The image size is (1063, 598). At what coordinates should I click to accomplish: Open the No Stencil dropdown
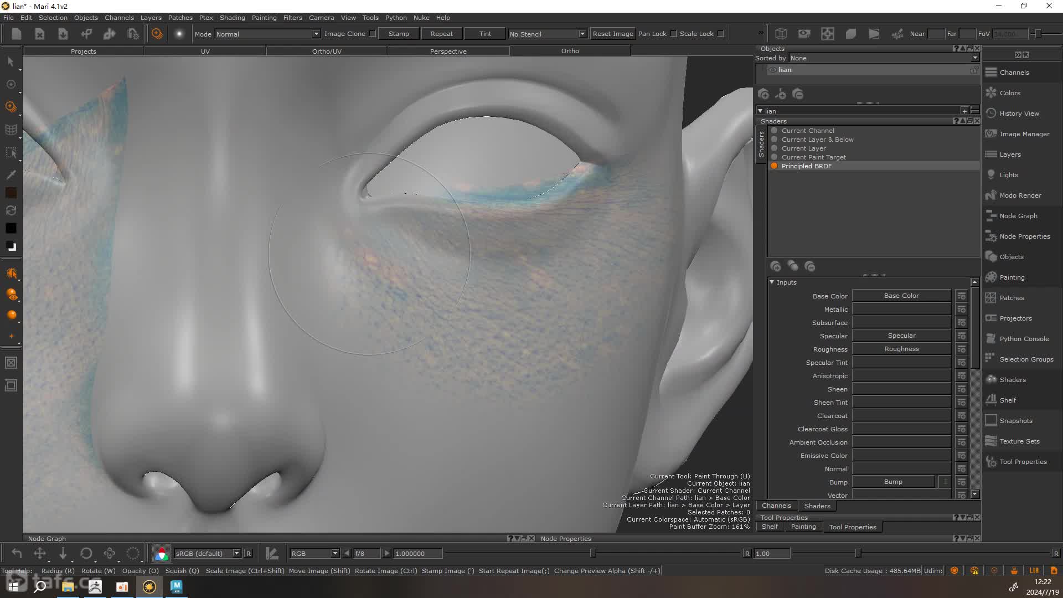pyautogui.click(x=547, y=34)
